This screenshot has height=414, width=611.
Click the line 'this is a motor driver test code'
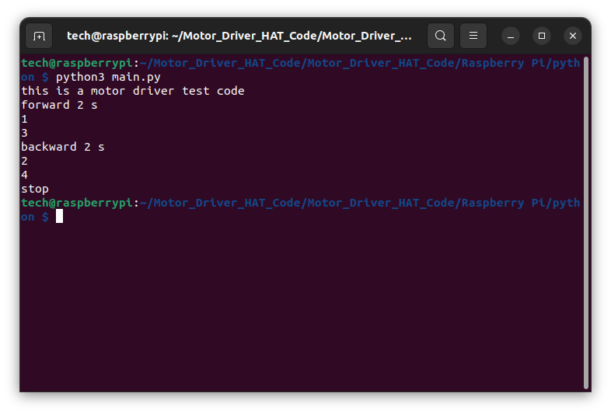pyautogui.click(x=132, y=91)
